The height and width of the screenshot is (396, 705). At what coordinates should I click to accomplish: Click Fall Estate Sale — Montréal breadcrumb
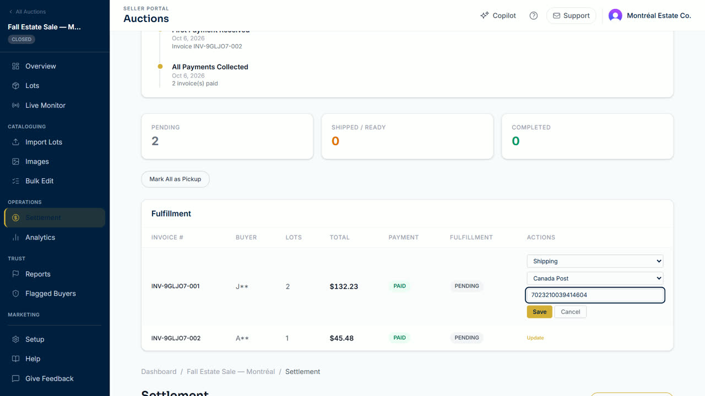click(231, 372)
